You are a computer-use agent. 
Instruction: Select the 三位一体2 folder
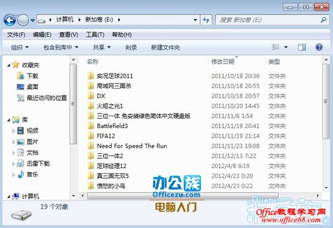point(105,156)
